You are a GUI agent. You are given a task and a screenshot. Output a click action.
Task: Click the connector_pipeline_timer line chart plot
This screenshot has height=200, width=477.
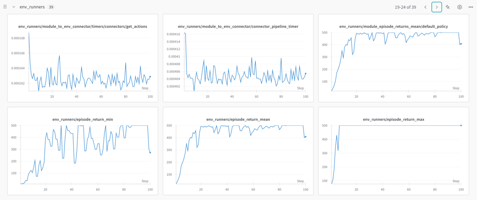[x=244, y=62]
